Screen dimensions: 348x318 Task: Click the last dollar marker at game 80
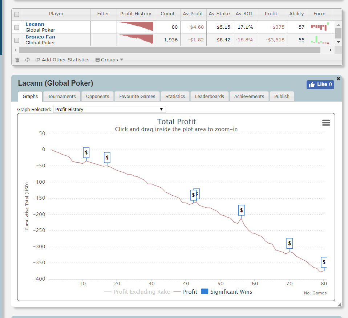pos(324,262)
